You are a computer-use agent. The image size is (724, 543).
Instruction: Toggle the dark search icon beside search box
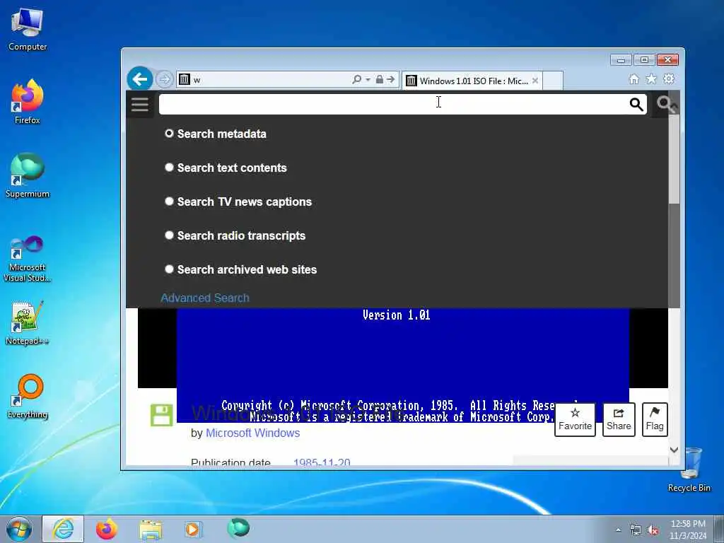(666, 105)
